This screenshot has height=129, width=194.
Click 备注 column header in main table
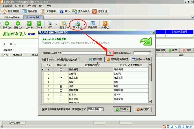pos(181,55)
